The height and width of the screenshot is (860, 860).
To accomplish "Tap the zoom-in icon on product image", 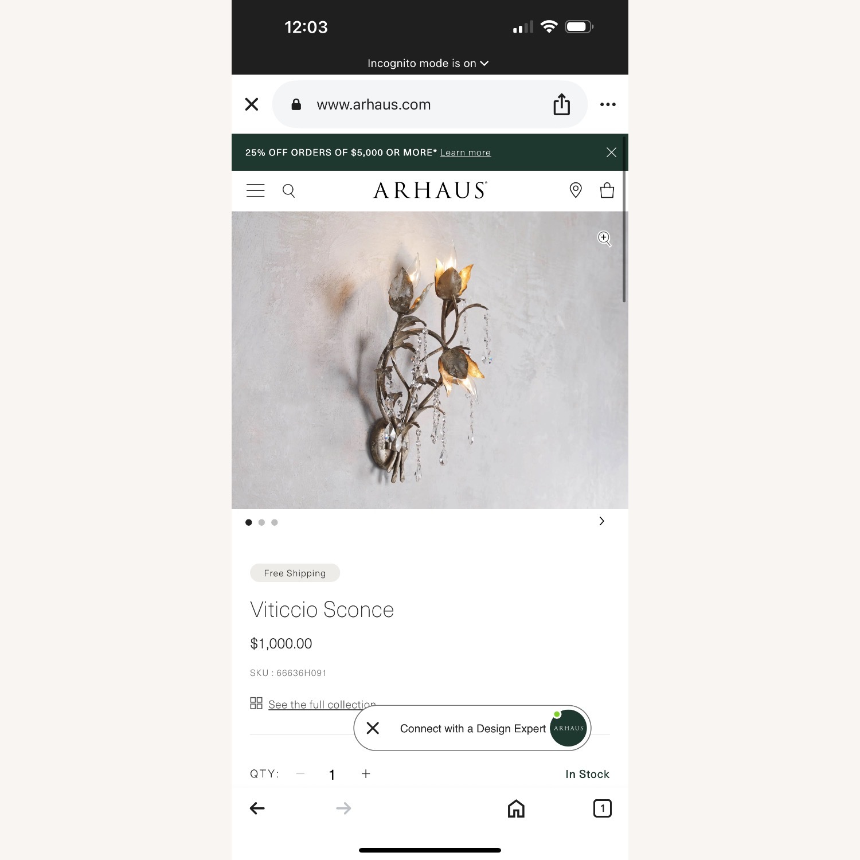I will 604,239.
